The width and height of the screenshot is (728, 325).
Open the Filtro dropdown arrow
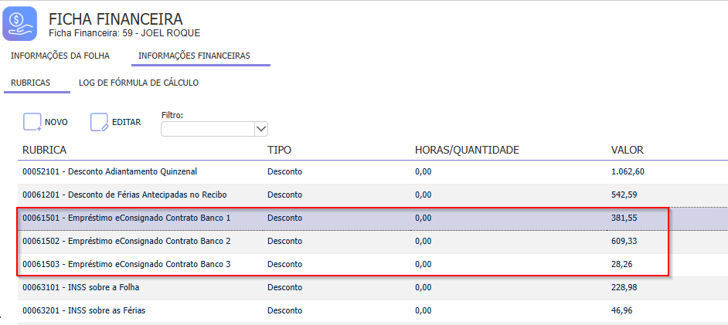(261, 129)
